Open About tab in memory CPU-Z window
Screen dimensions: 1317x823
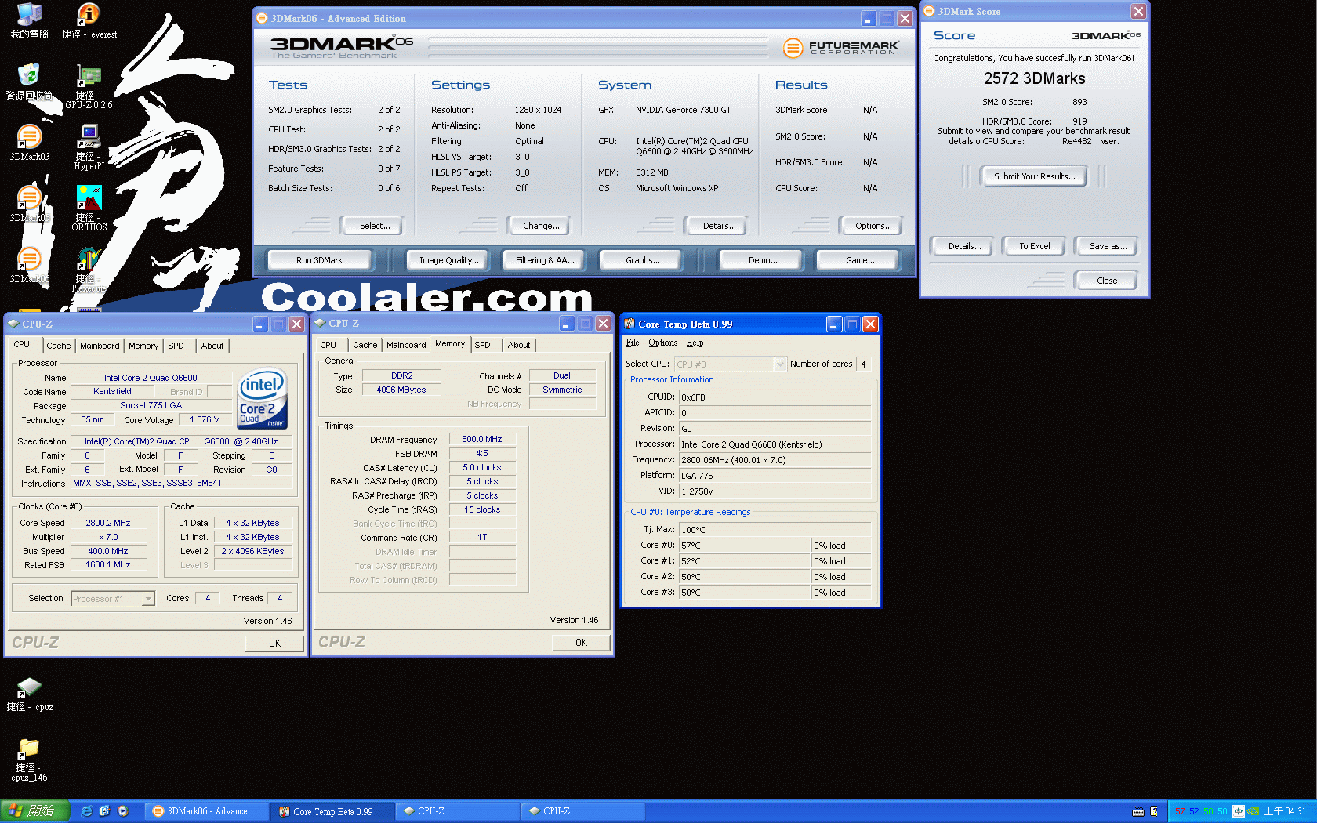519,345
